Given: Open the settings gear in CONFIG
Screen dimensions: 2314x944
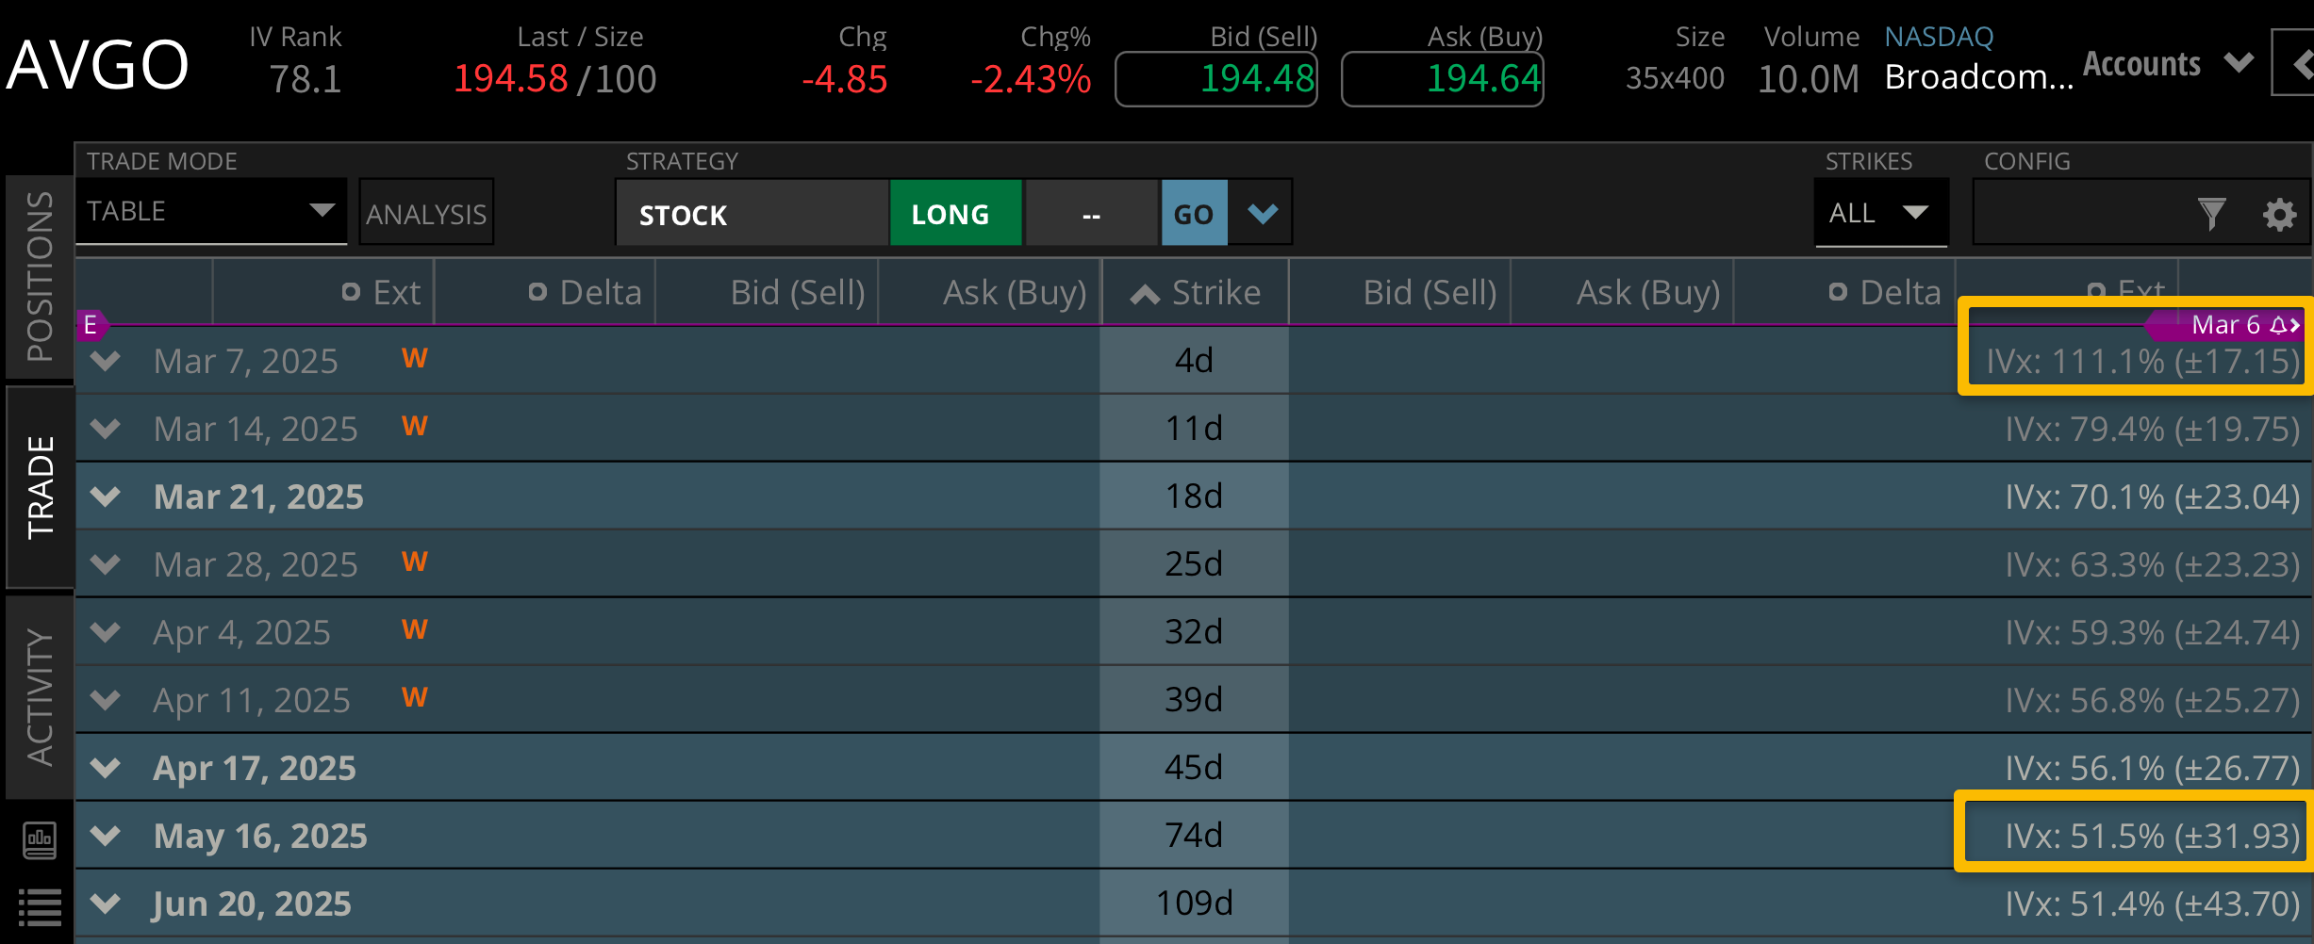Looking at the screenshot, I should click(x=2279, y=215).
